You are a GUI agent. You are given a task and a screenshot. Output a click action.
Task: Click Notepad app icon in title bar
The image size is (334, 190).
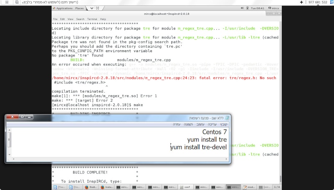click(227, 118)
